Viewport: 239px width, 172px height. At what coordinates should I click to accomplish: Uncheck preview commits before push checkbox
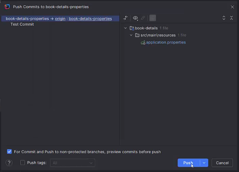click(9, 151)
